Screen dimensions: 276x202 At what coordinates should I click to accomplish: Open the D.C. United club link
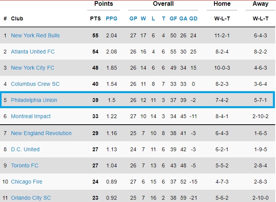point(25,149)
